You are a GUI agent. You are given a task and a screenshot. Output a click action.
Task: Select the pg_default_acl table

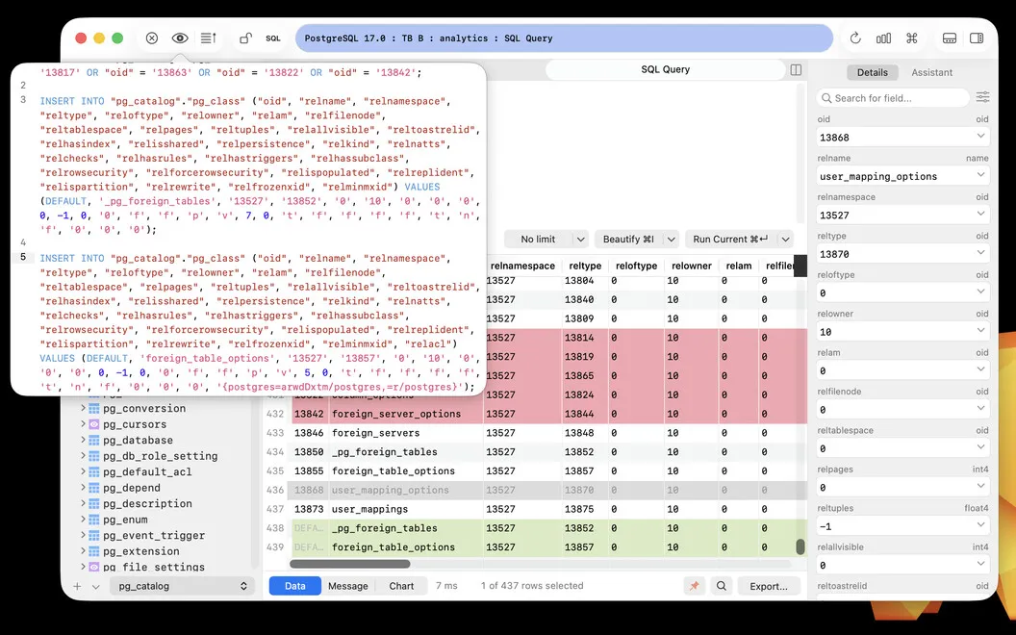click(x=147, y=471)
